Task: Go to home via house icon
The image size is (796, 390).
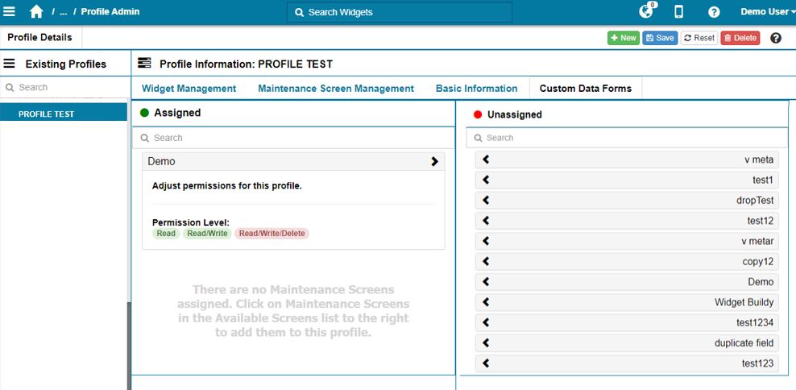Action: coord(36,12)
